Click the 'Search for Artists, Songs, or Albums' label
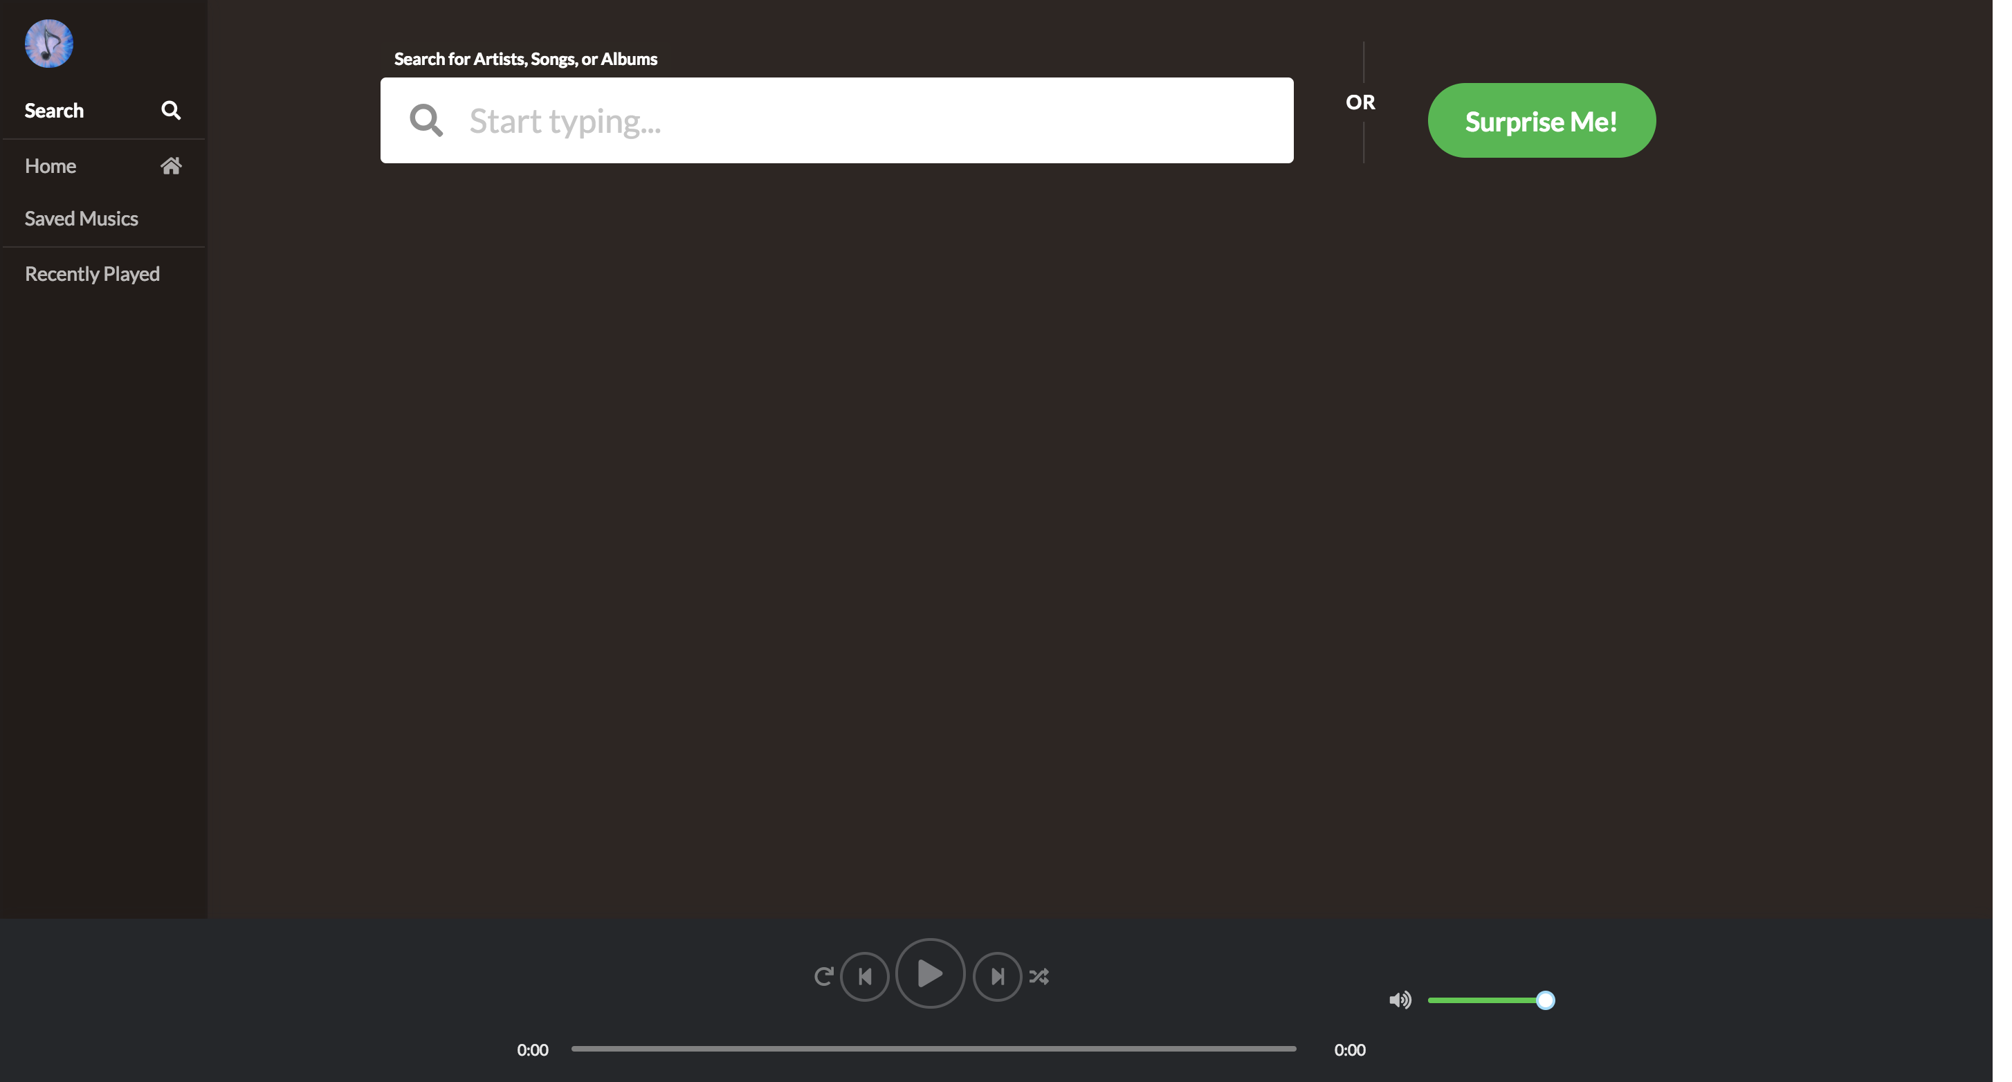This screenshot has width=2012, height=1082. [525, 59]
